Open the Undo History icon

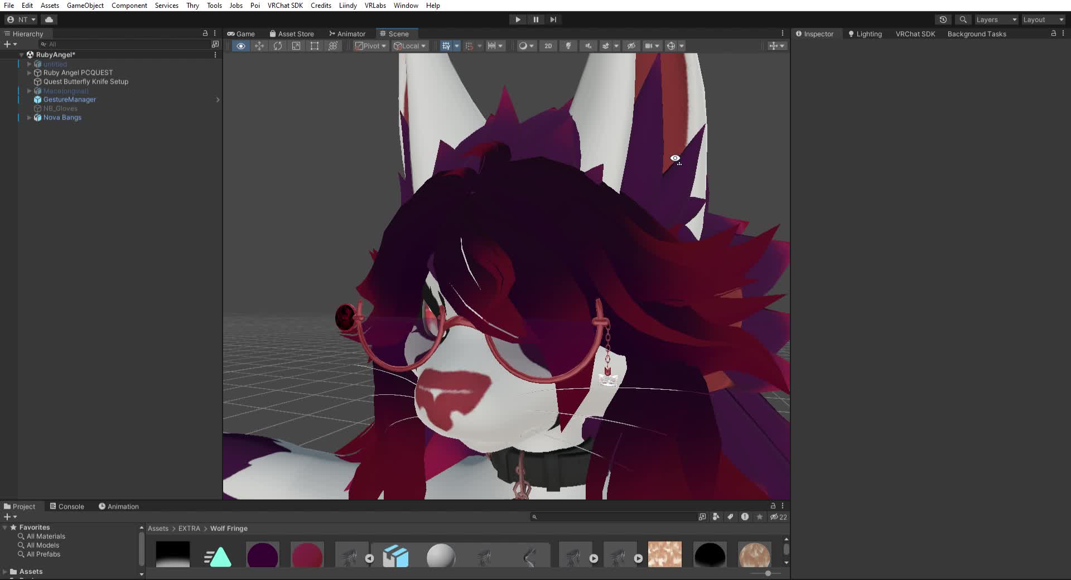tap(943, 20)
